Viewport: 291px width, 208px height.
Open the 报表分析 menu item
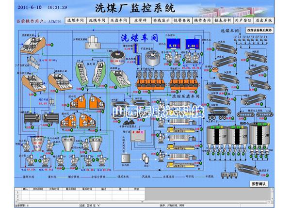point(223,20)
